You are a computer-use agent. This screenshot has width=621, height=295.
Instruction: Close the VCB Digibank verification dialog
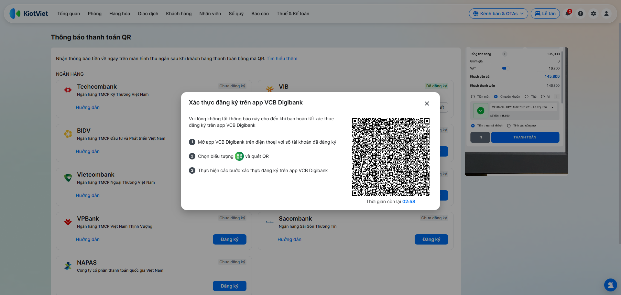pos(427,104)
